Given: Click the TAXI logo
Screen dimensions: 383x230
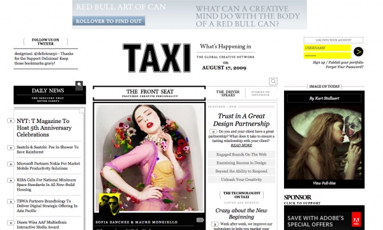Looking at the screenshot, I should (156, 58).
